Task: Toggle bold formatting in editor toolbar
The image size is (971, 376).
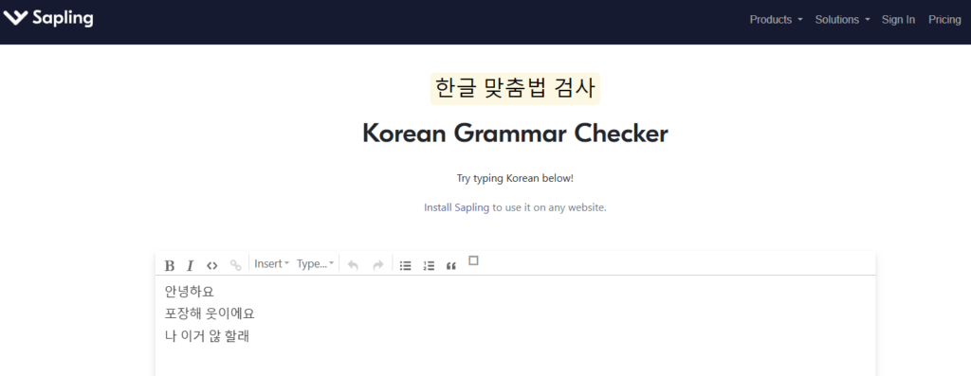Action: tap(169, 266)
